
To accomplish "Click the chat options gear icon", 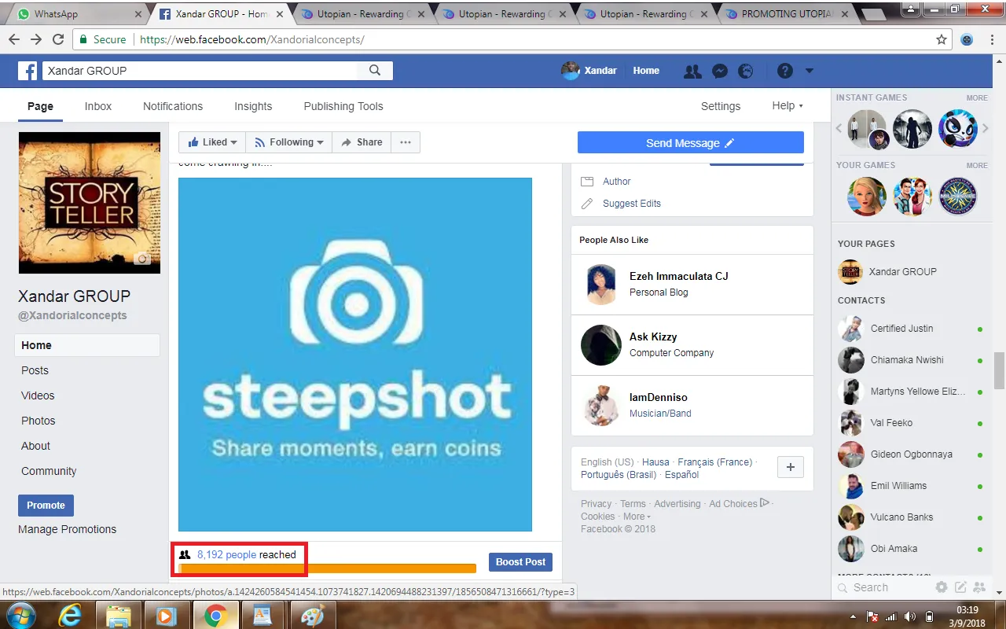I will point(942,587).
